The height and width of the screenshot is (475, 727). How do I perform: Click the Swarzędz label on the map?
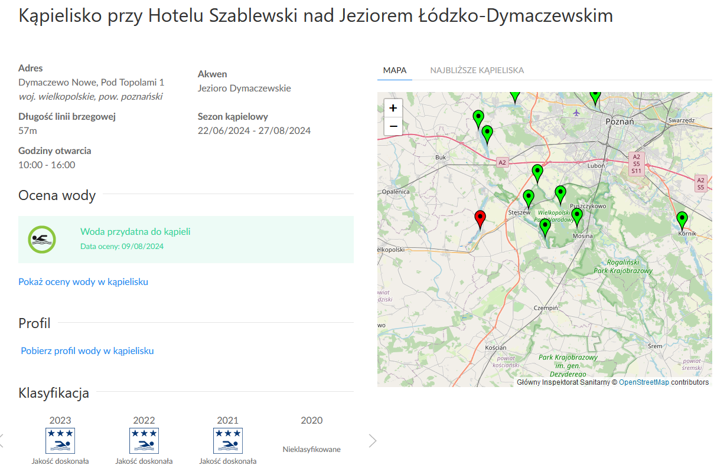[x=682, y=120]
